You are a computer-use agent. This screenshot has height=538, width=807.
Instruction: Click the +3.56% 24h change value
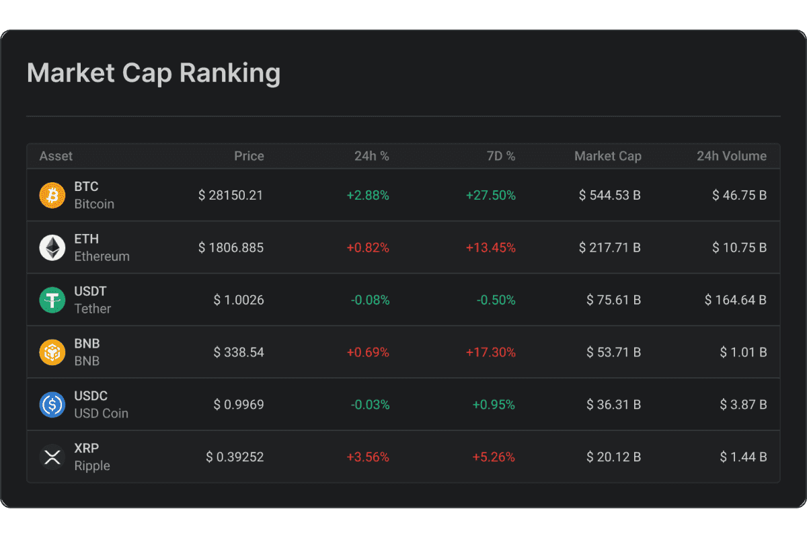pos(368,457)
